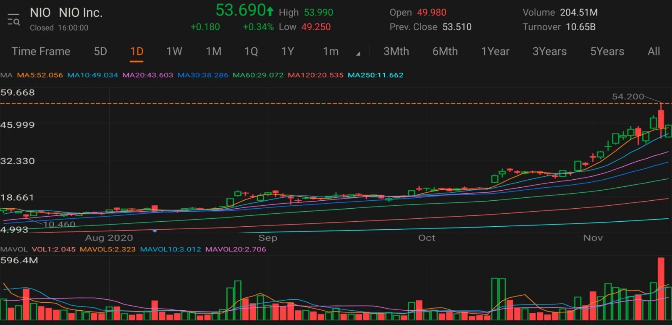This screenshot has height=325, width=672.
Task: Click the MA30:38.286 indicator label
Action: pyautogui.click(x=203, y=75)
